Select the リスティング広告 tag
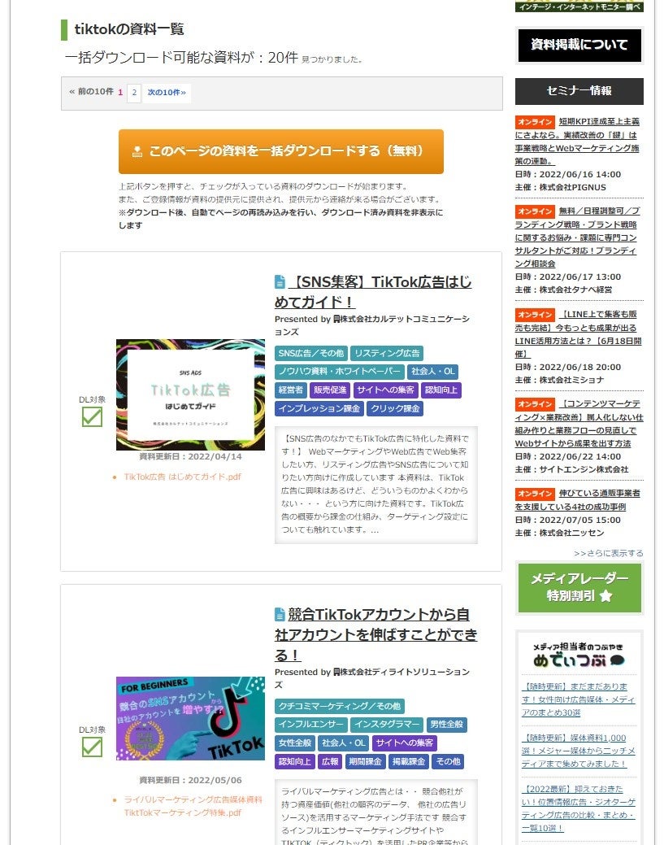664x845 pixels. point(387,354)
